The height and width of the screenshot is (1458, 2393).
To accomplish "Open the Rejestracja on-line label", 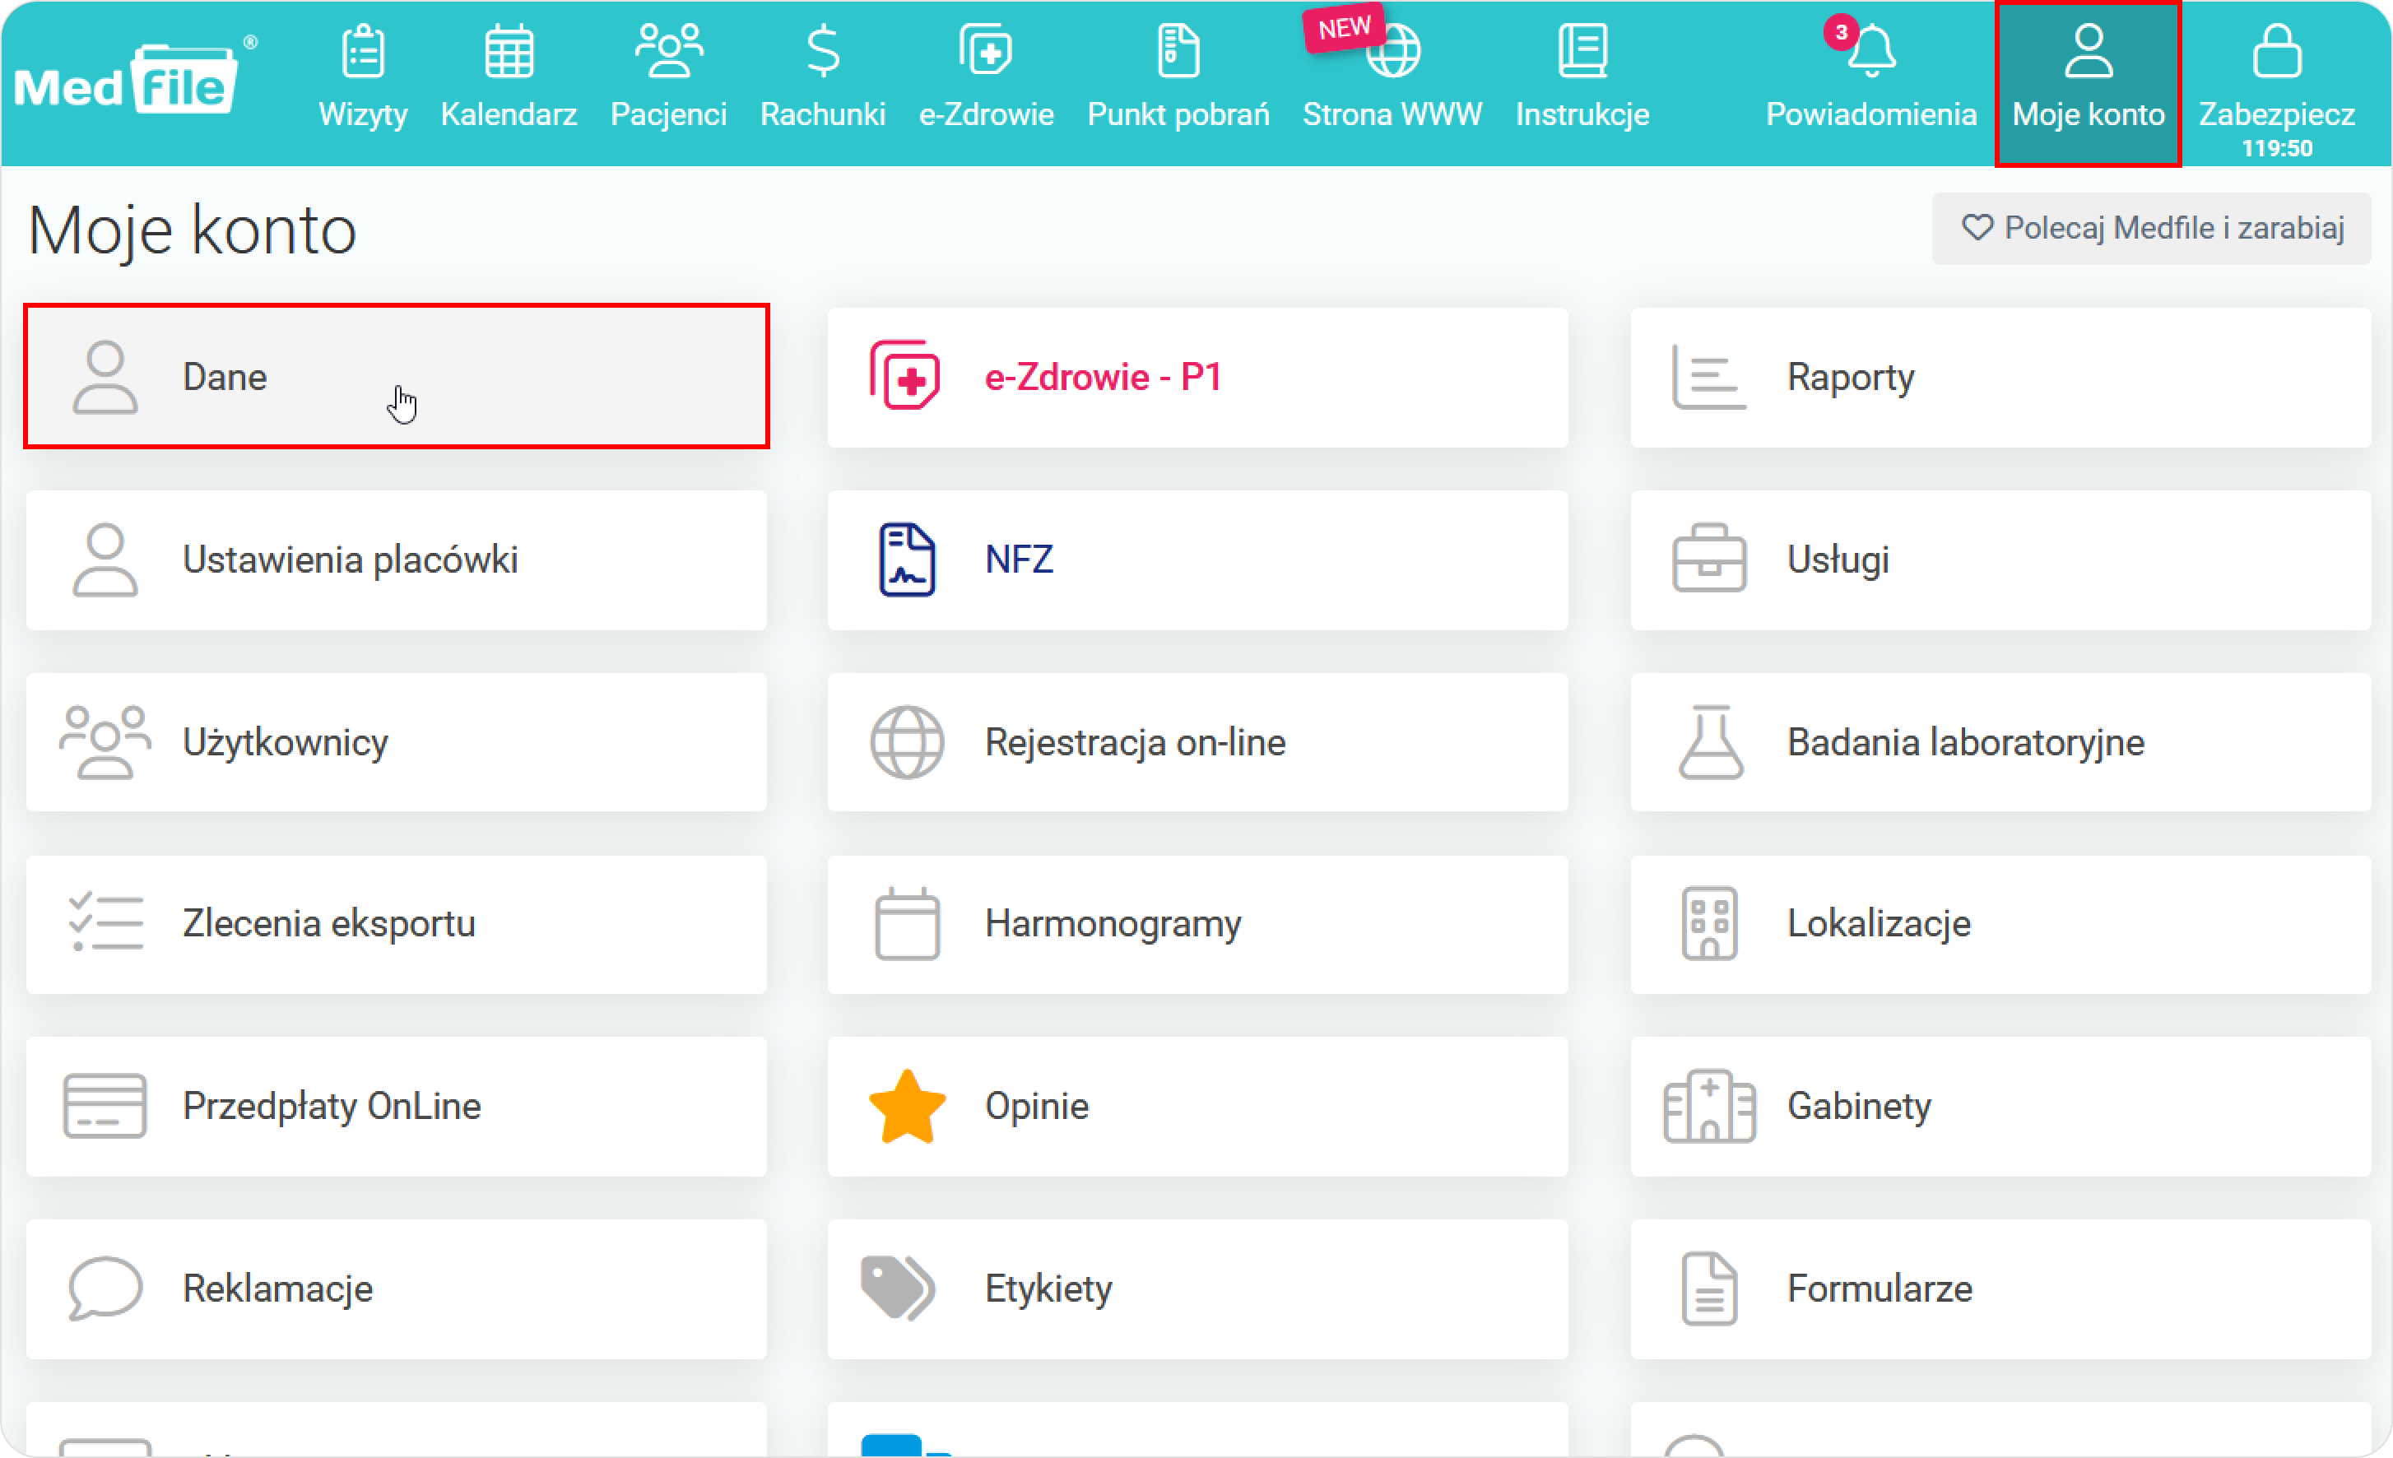I will click(x=1134, y=742).
